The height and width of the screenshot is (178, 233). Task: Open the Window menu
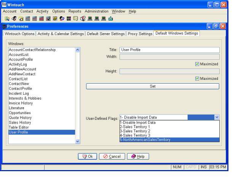point(118,11)
